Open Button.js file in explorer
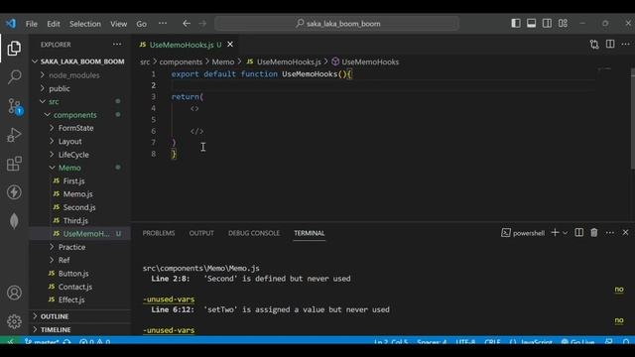Viewport: 635px width, 357px height. click(x=79, y=274)
